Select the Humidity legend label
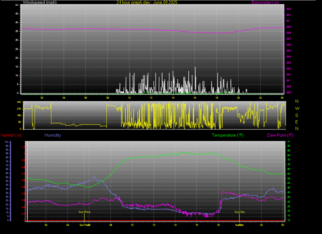The height and width of the screenshot is (234, 322). click(x=53, y=135)
